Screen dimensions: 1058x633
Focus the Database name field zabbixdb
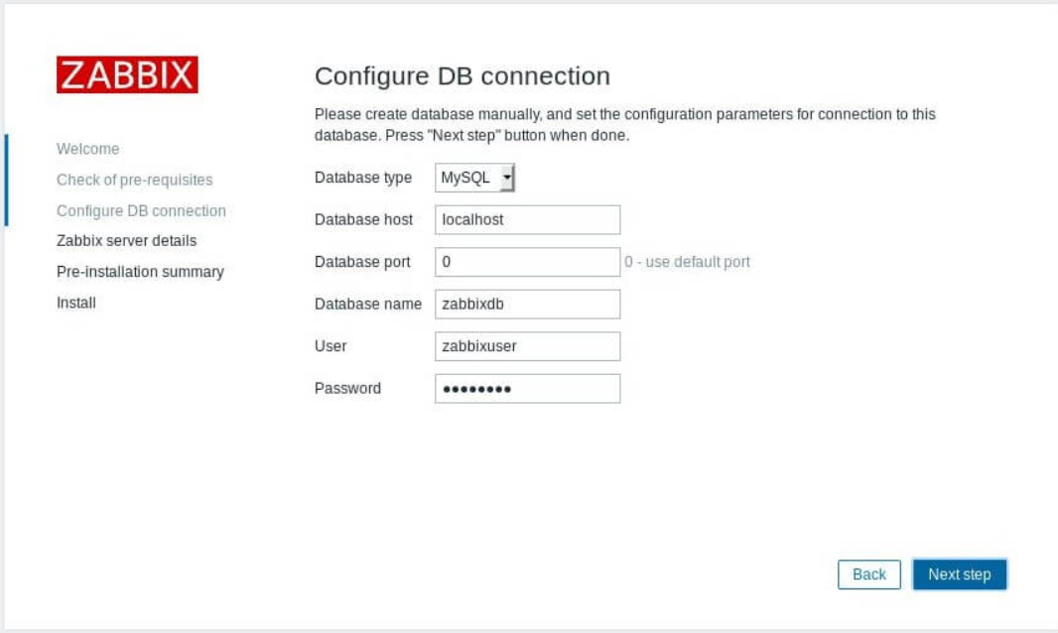click(528, 305)
